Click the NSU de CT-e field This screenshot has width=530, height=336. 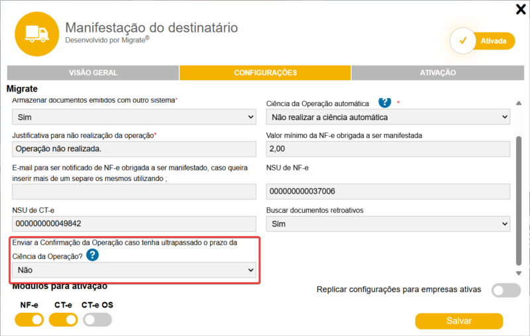coord(134,224)
